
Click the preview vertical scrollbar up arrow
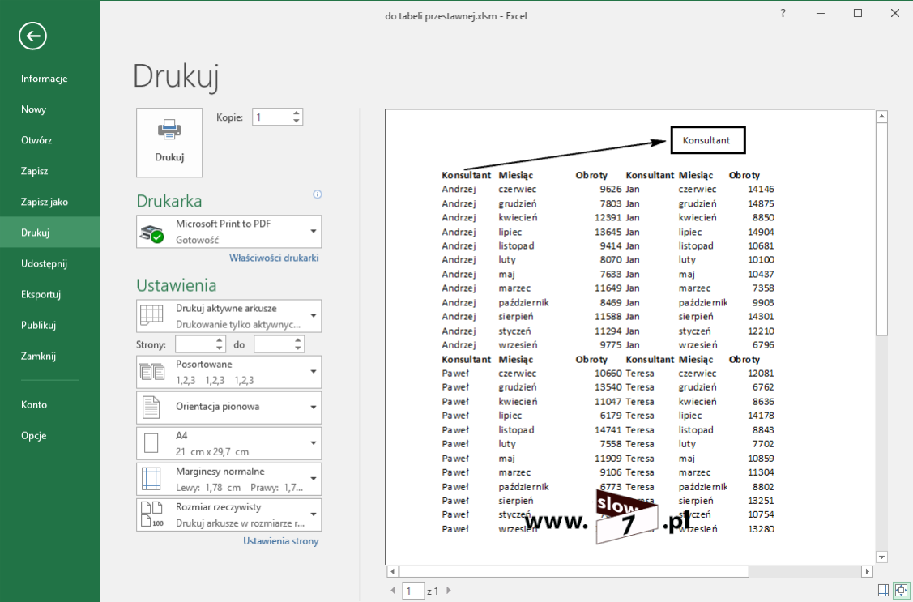(x=881, y=117)
